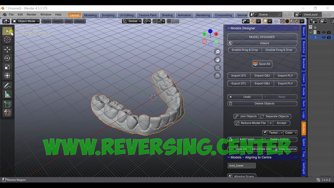Click the pan hand viewport gizmo
The width and height of the screenshot is (334, 188).
tap(217, 60)
